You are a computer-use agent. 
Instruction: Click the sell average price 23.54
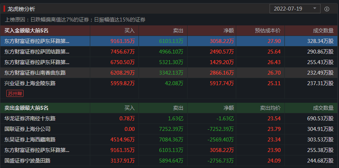point(274,118)
